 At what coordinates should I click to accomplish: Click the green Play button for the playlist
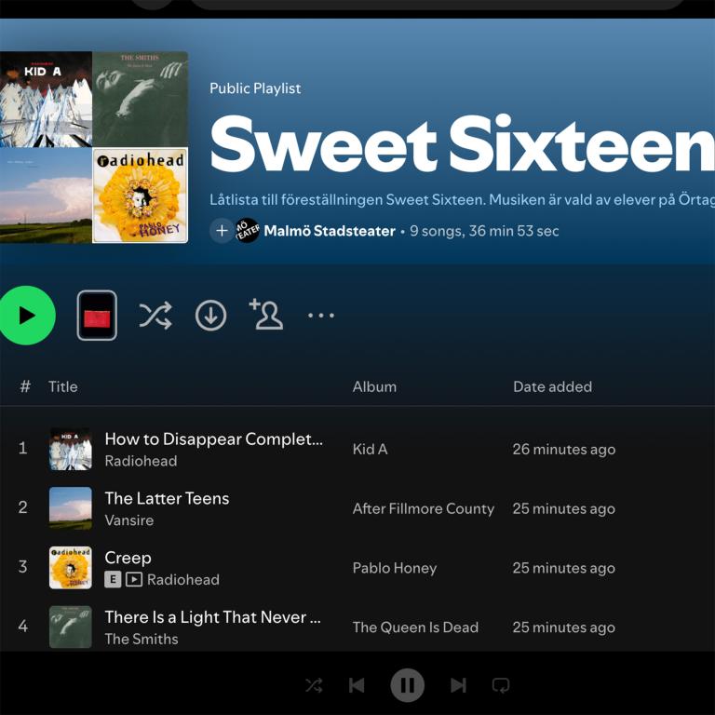pos(26,315)
